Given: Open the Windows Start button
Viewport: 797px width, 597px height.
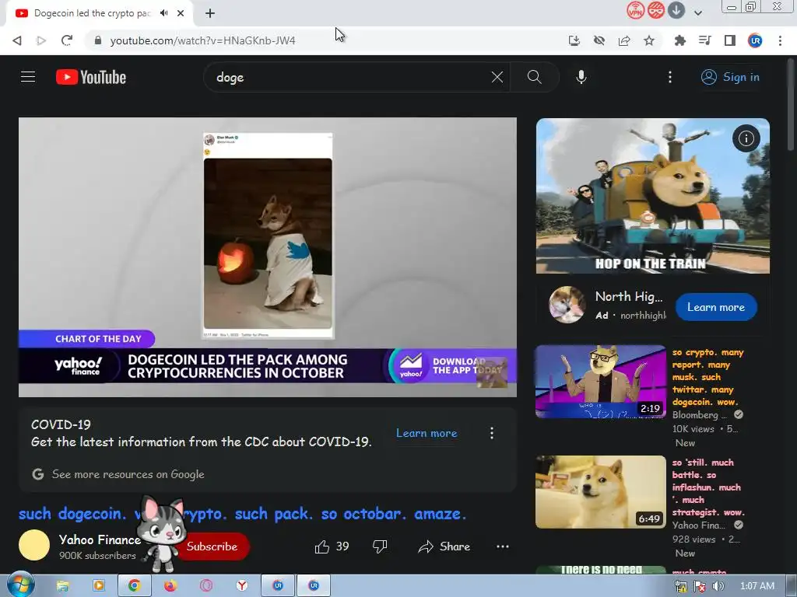Looking at the screenshot, I should click(x=20, y=585).
